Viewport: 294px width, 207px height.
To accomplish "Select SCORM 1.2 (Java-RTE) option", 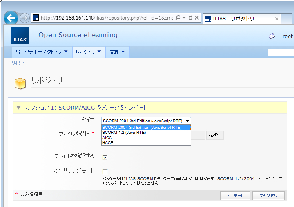I will point(124,133).
